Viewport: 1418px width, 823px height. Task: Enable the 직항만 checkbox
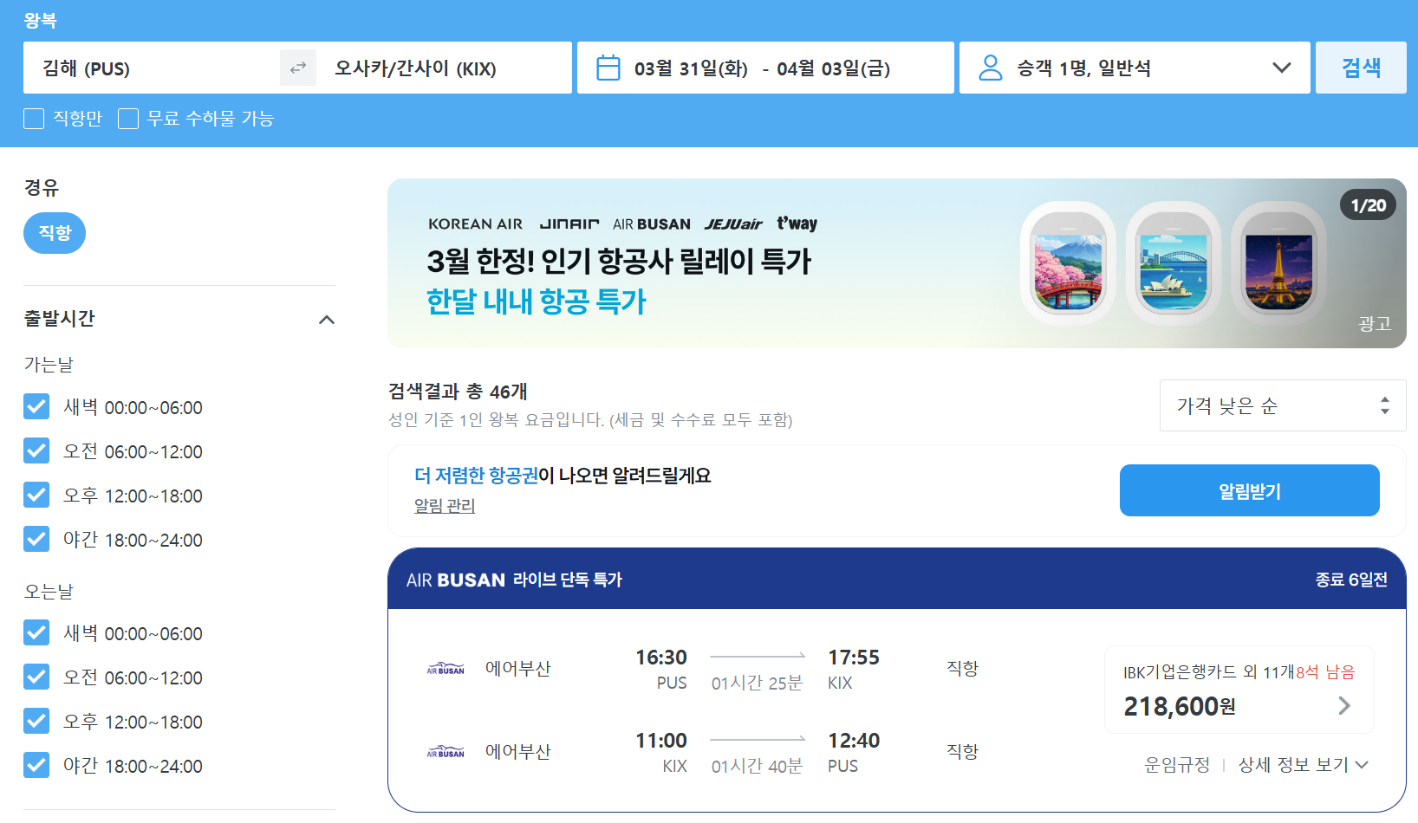coord(34,118)
